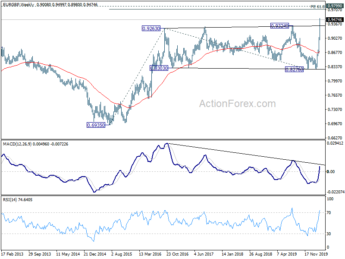Click the EURGBP,Weekly chart title
Viewport: 345px width, 259px height.
[19, 4]
